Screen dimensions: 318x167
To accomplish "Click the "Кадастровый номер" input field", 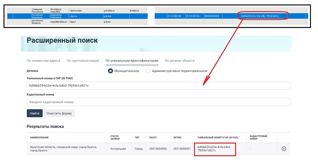I will (x=158, y=102).
